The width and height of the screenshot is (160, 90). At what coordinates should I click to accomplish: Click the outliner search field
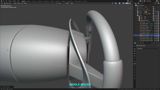tap(146, 3)
